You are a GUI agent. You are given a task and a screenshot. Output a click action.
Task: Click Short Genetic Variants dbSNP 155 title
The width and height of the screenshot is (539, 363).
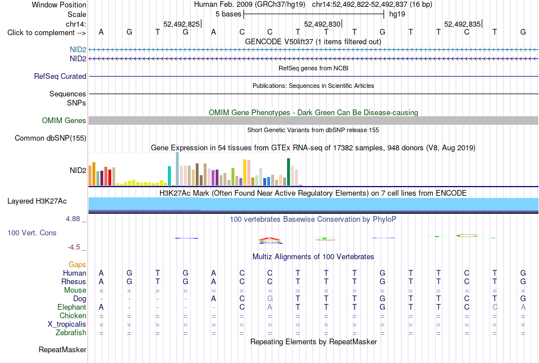313,130
